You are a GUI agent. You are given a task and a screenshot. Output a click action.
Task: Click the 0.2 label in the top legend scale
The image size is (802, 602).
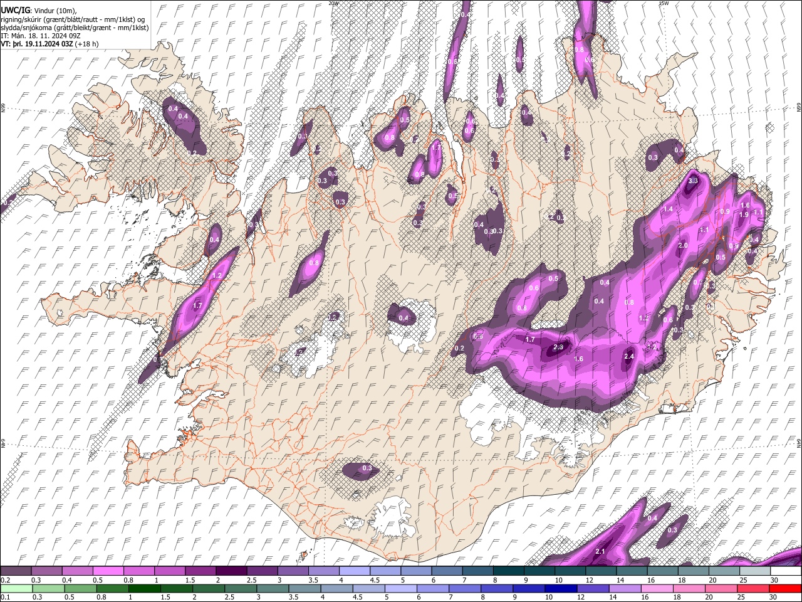[x=5, y=580]
